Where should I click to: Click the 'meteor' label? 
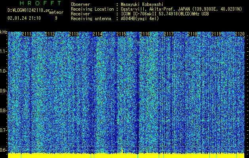56,12
